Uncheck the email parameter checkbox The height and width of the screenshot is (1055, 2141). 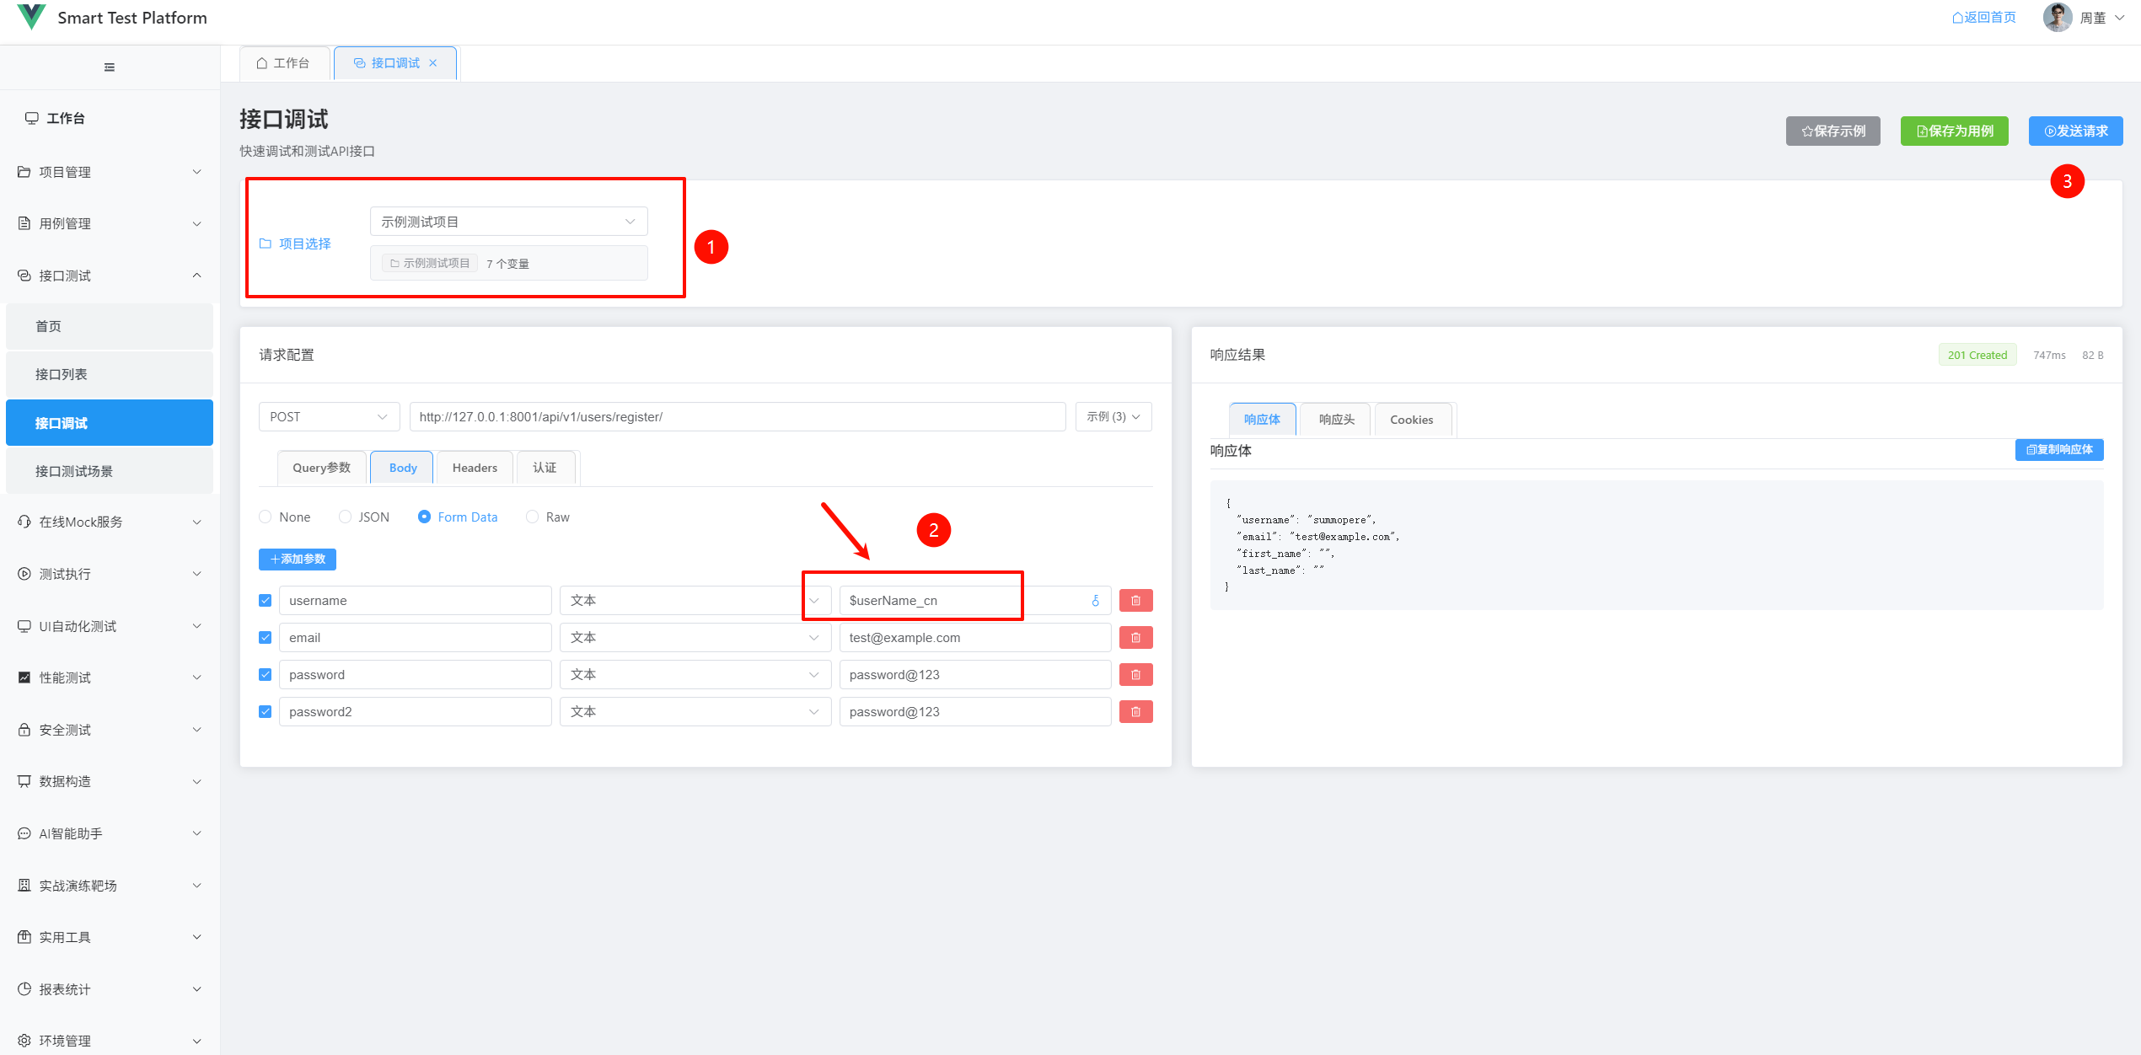coord(266,638)
